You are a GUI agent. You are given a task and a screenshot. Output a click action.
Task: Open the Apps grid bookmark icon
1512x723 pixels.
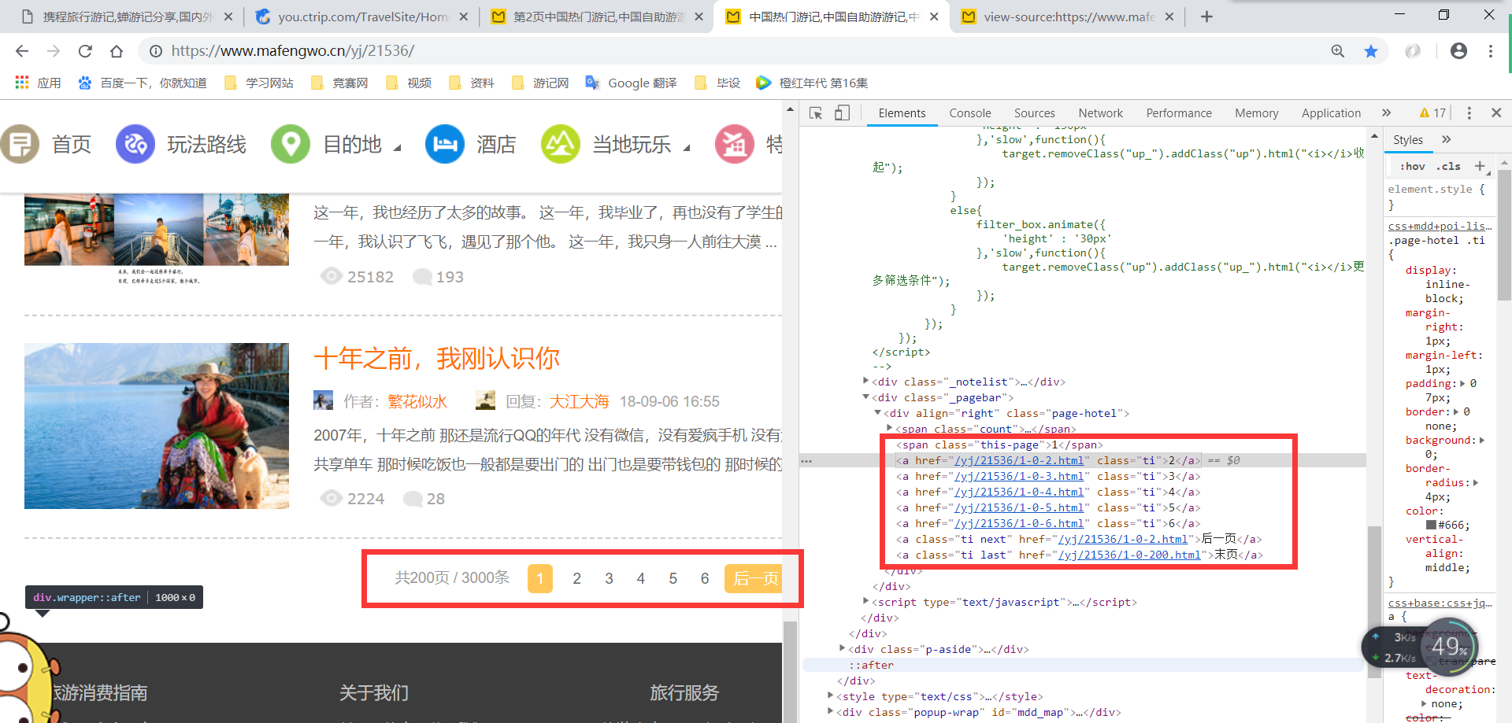(x=22, y=83)
